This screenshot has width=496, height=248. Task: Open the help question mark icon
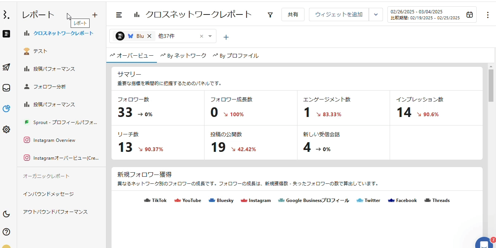[6, 232]
